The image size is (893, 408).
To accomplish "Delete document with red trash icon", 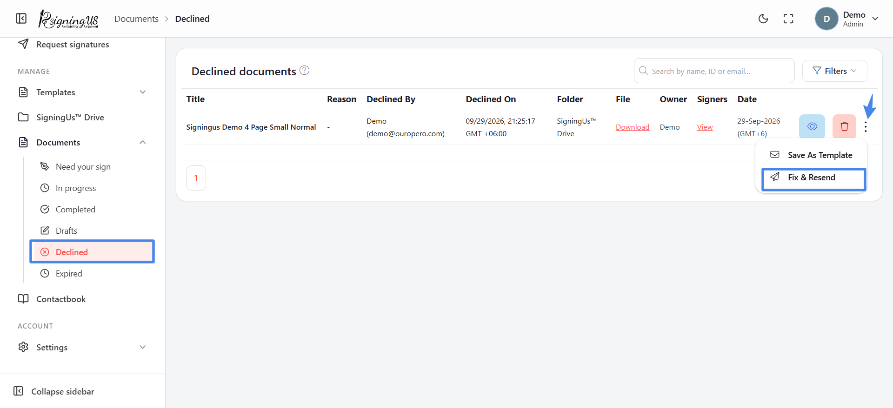I will pyautogui.click(x=844, y=126).
